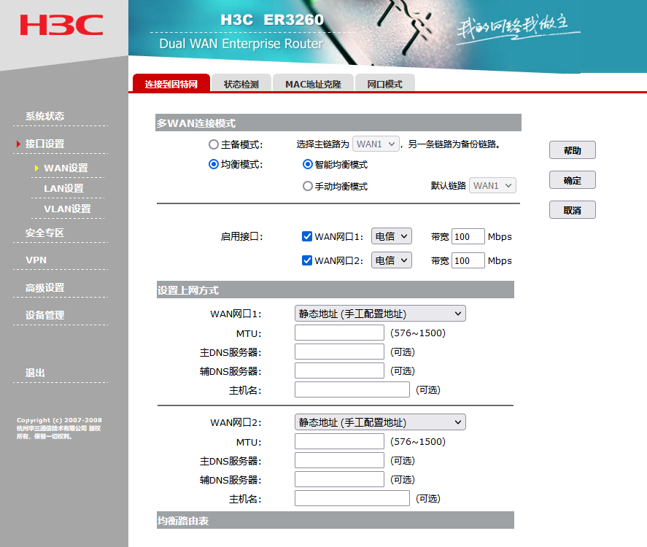Click the 帮助 button
Viewport: 647px width, 547px height.
[x=573, y=150]
